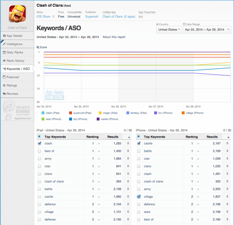Click the pin icon in the iPhone village row
234x225 pixels.
coord(227,196)
